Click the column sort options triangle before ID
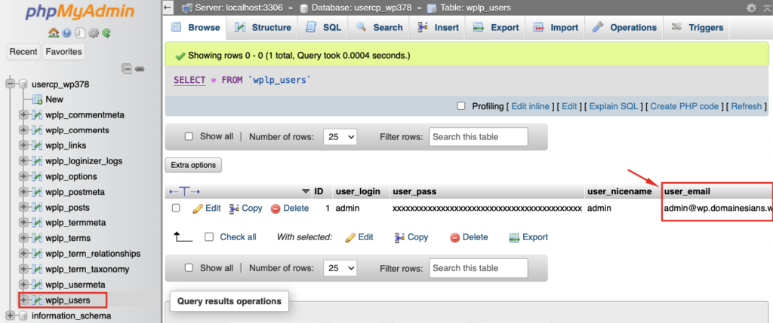This screenshot has width=773, height=323. point(306,191)
